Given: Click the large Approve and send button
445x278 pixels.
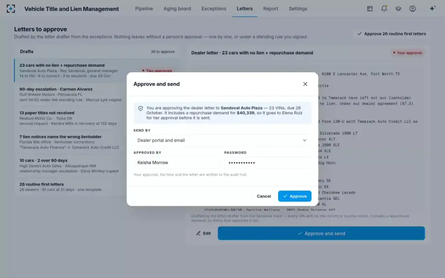Looking at the screenshot, I should click(x=321, y=234).
